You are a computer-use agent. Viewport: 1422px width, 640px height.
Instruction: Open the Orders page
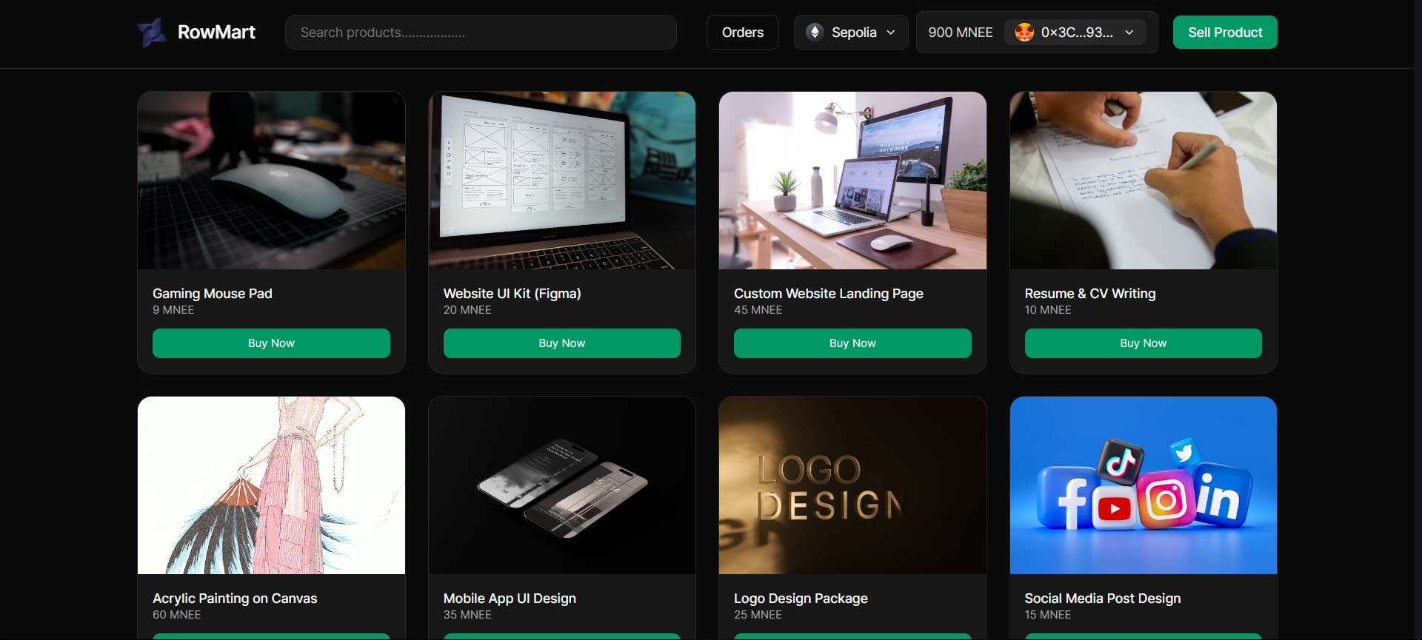click(743, 33)
